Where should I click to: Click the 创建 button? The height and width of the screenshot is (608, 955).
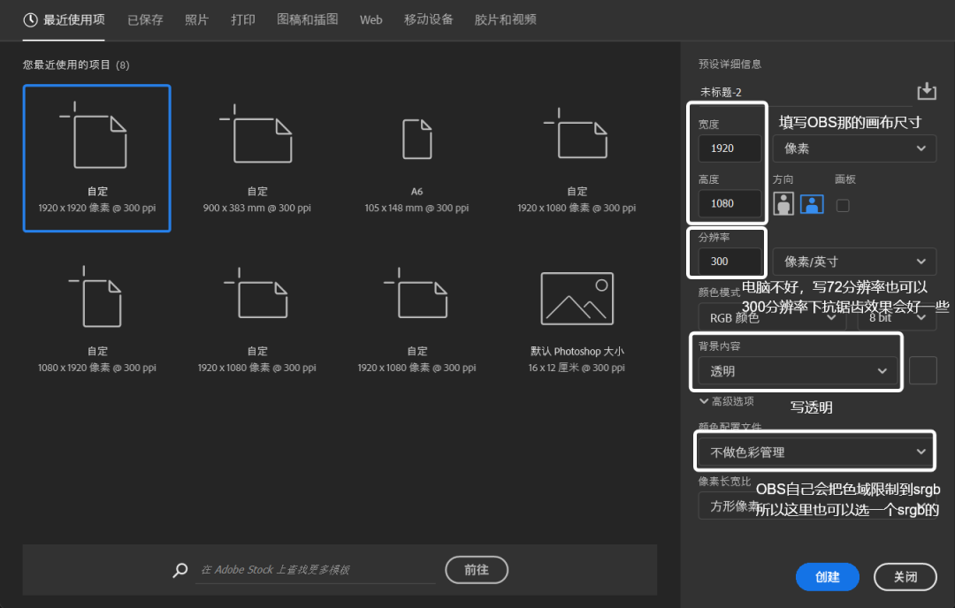(x=827, y=577)
